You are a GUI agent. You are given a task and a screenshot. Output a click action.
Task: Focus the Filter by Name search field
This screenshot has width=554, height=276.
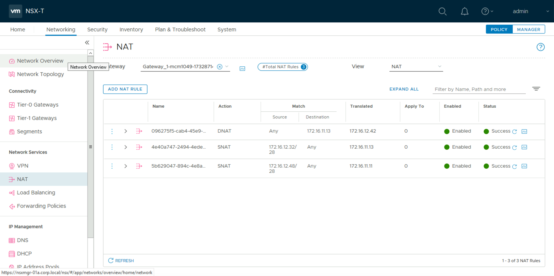point(478,89)
